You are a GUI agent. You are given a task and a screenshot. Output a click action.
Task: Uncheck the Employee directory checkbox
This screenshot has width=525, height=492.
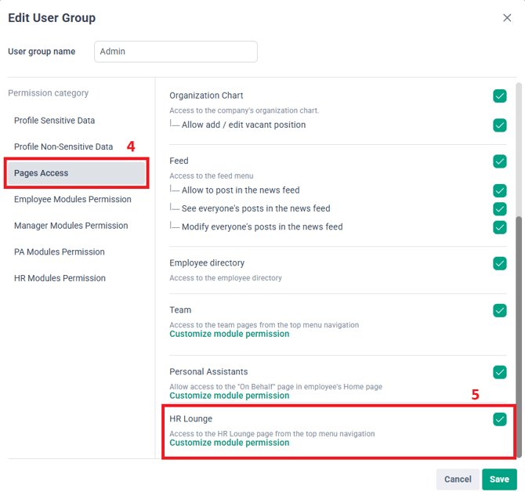coord(499,263)
